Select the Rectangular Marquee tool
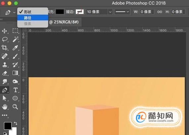189x135 pixels. click(x=15, y=31)
